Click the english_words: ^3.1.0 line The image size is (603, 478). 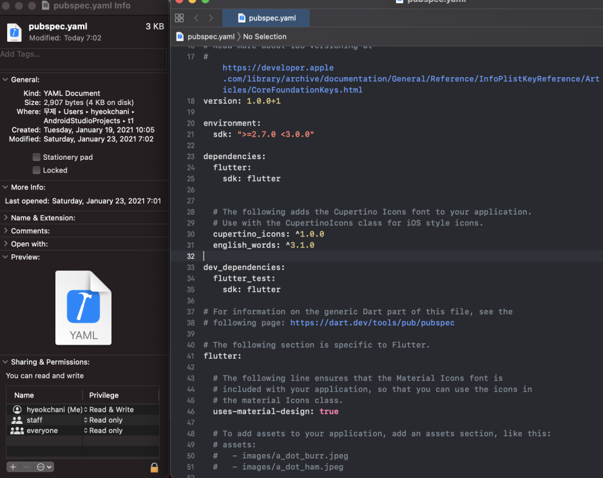[263, 245]
